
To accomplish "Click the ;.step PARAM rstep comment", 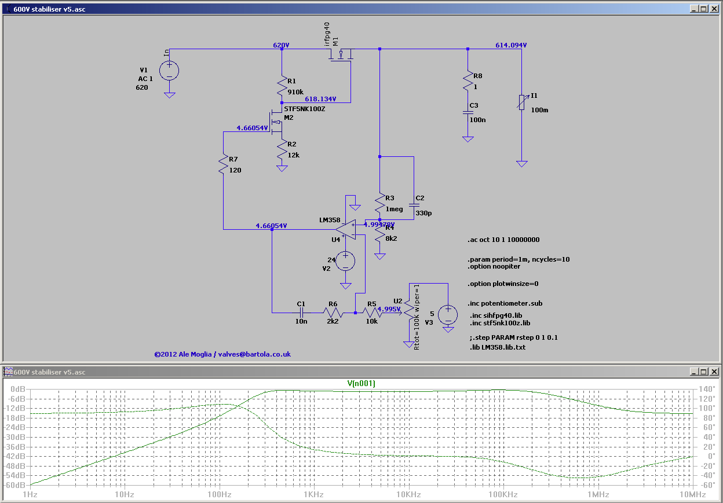I will point(513,337).
